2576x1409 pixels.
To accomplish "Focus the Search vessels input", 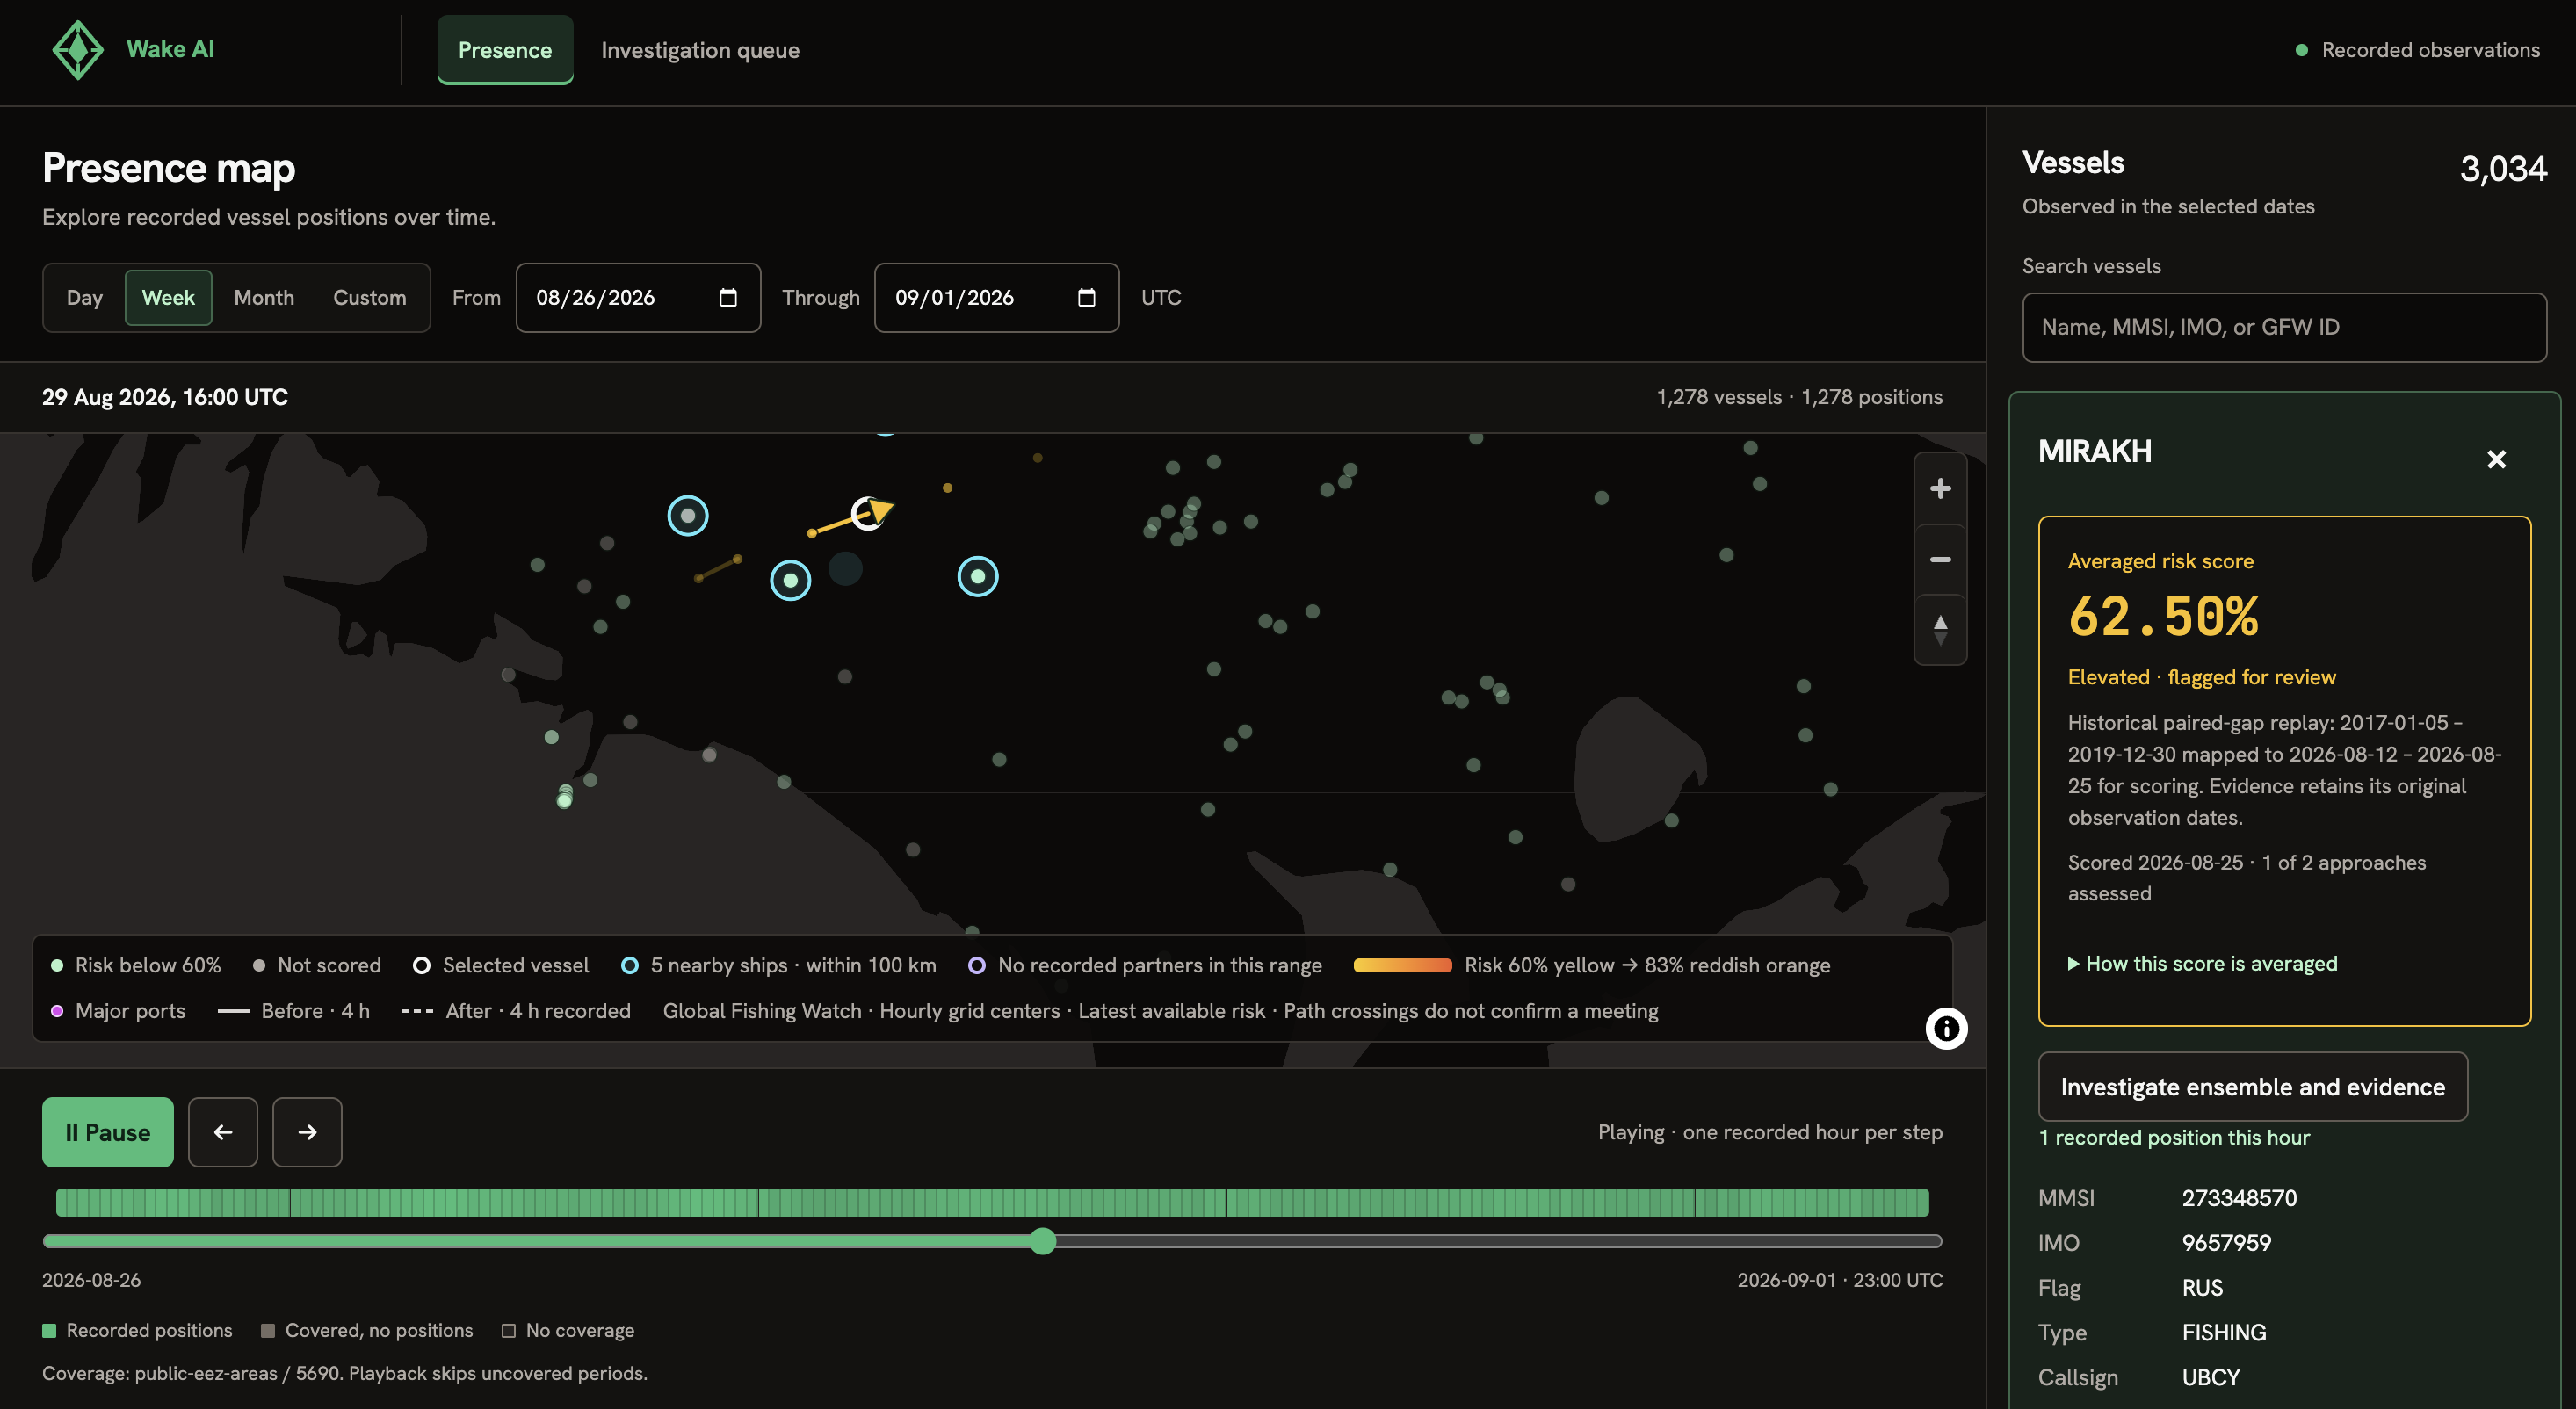I will coord(2284,327).
